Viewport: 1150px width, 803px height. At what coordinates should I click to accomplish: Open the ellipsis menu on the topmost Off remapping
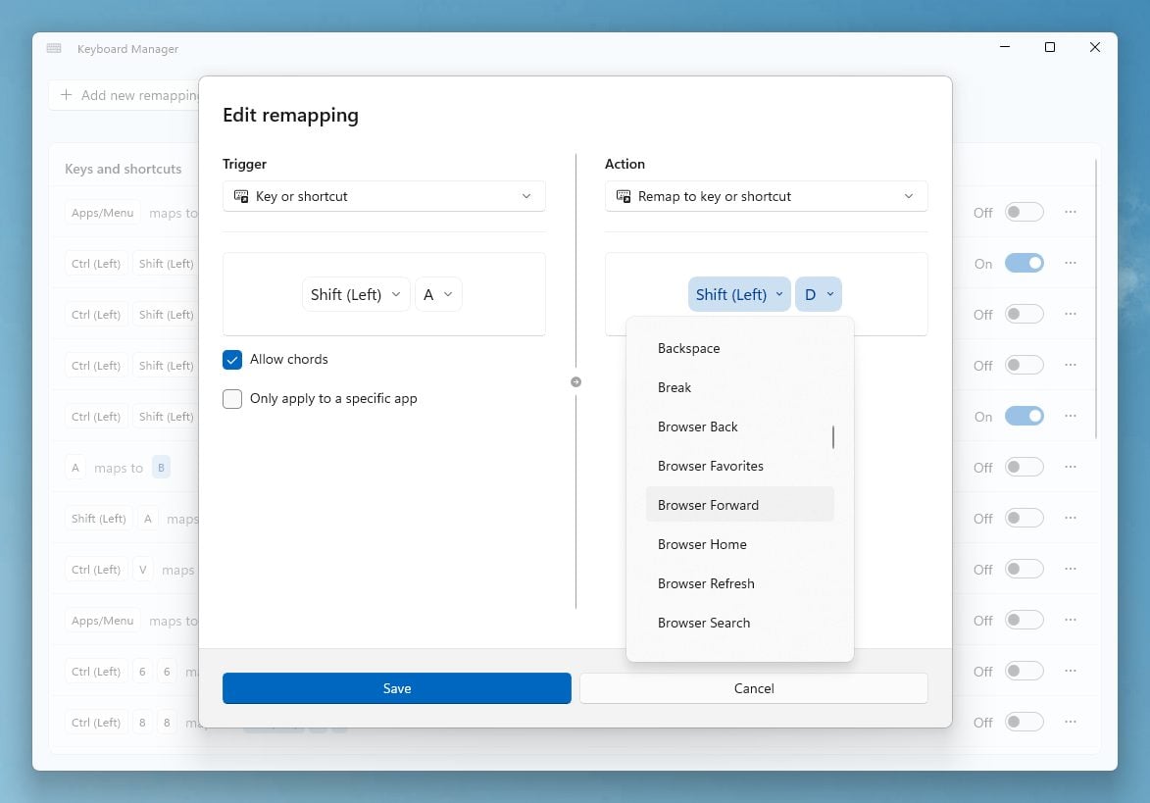1070,212
